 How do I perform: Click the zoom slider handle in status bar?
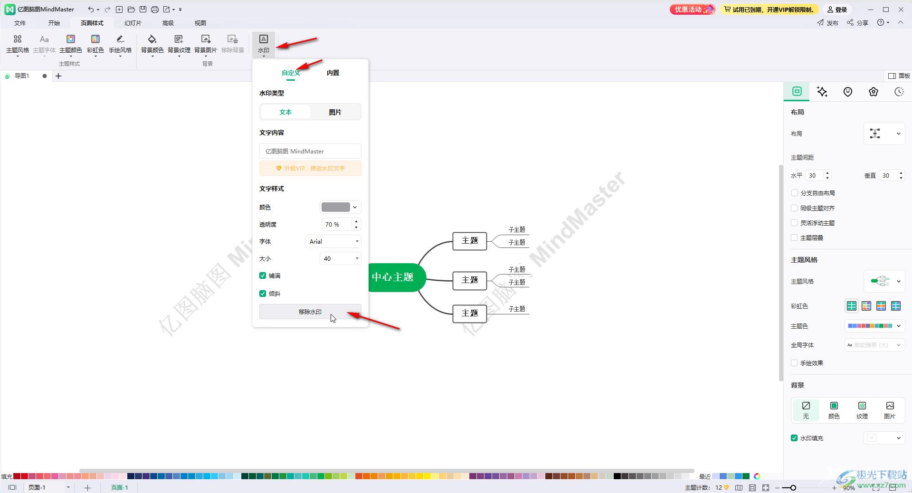click(x=793, y=487)
